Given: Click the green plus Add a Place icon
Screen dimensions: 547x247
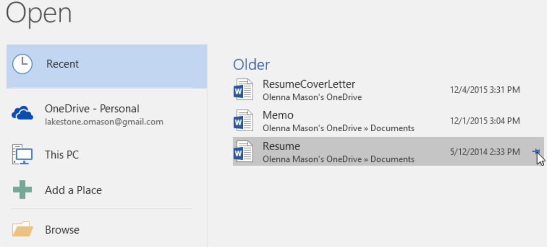Looking at the screenshot, I should [22, 190].
